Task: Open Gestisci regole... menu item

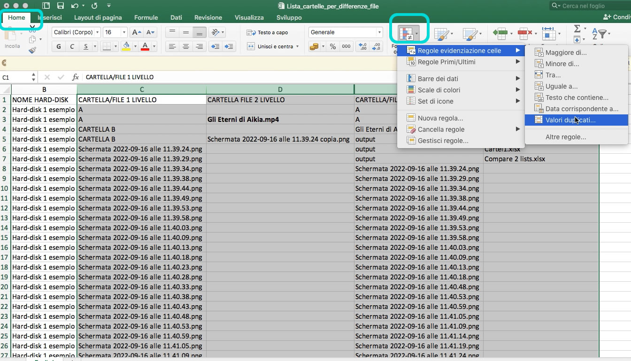Action: tap(461, 141)
